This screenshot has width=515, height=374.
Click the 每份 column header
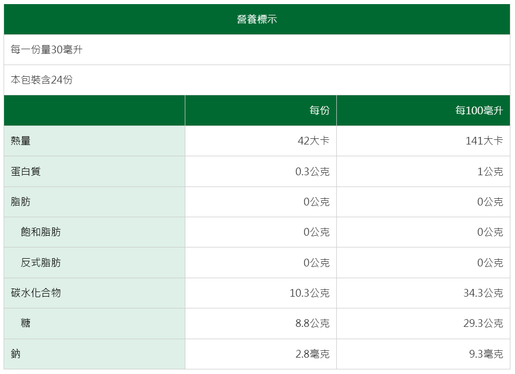click(x=319, y=110)
